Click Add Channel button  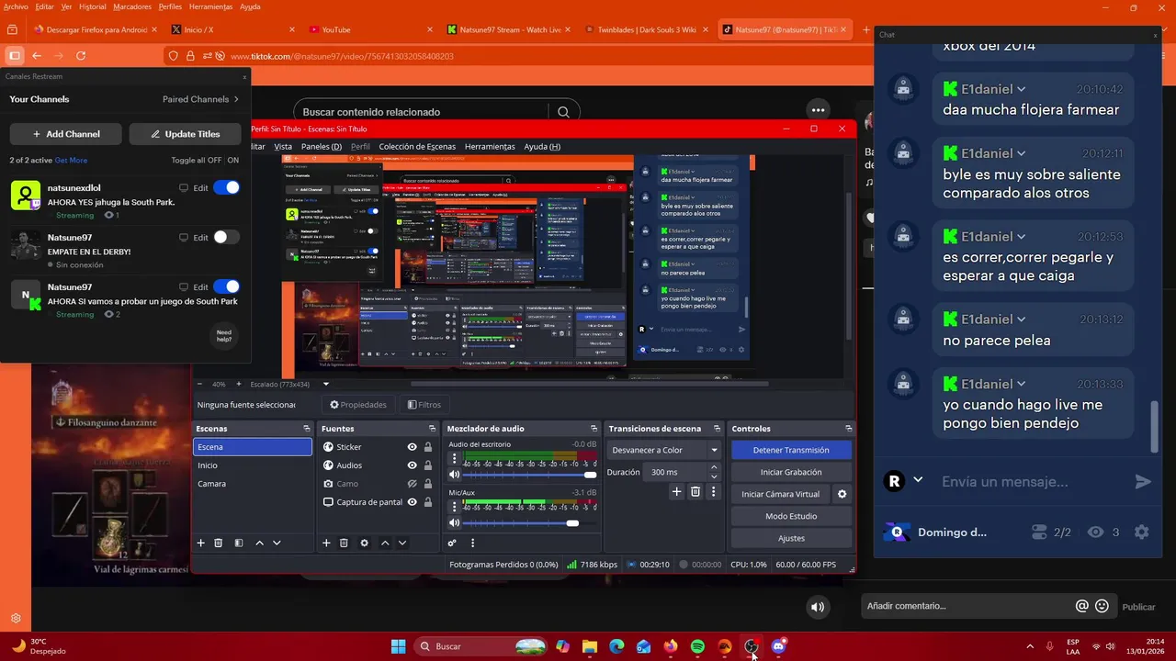(66, 134)
